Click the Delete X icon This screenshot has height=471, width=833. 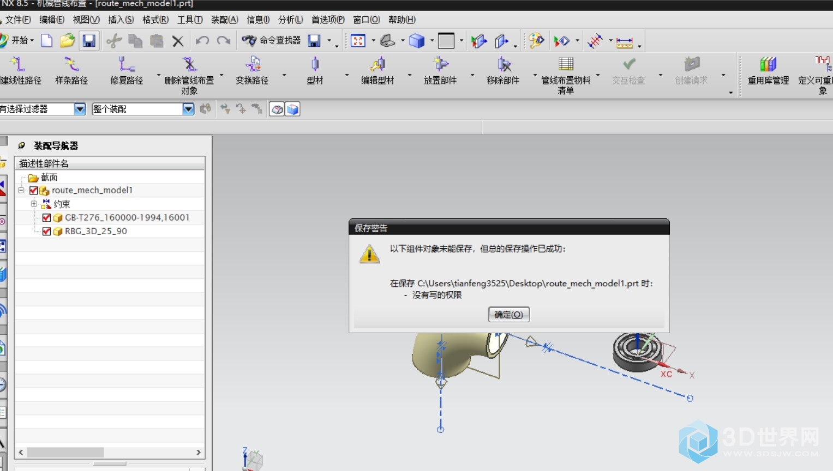point(178,41)
